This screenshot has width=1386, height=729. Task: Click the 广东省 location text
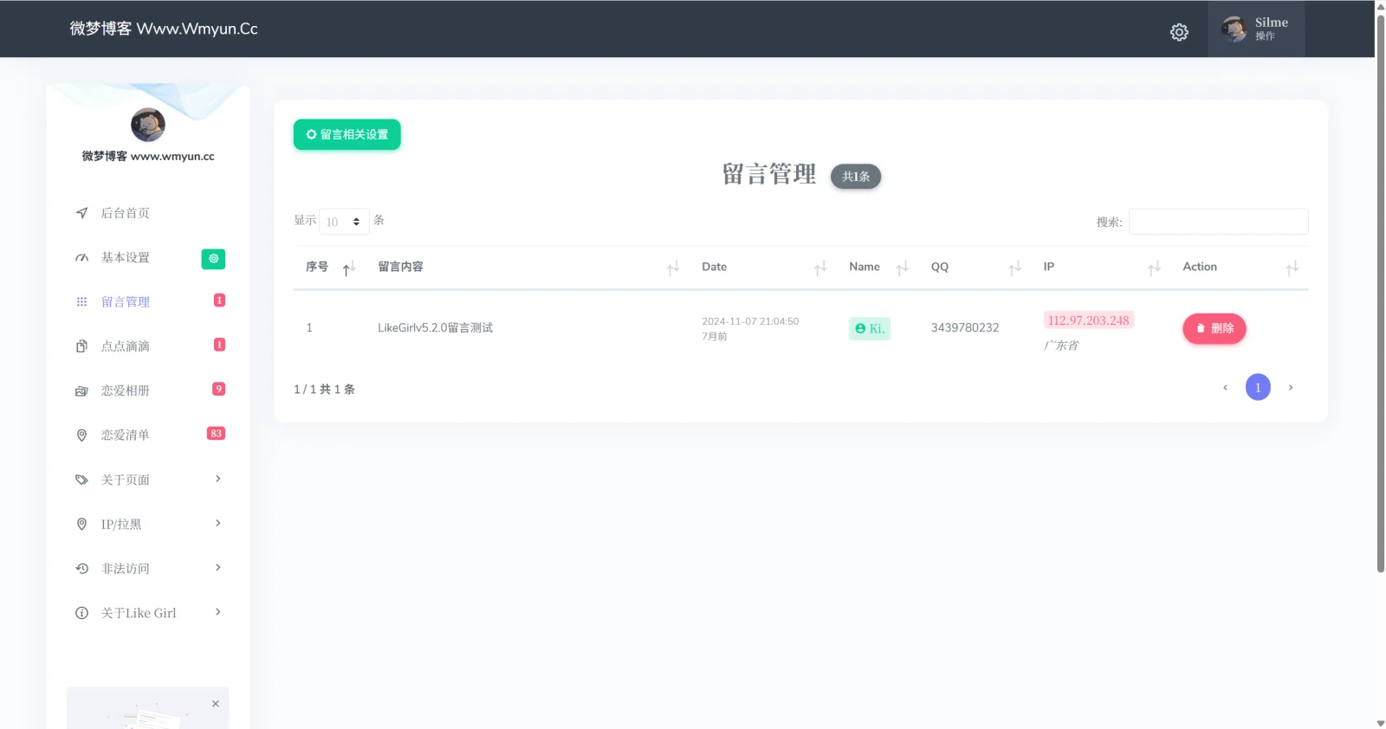pyautogui.click(x=1061, y=345)
